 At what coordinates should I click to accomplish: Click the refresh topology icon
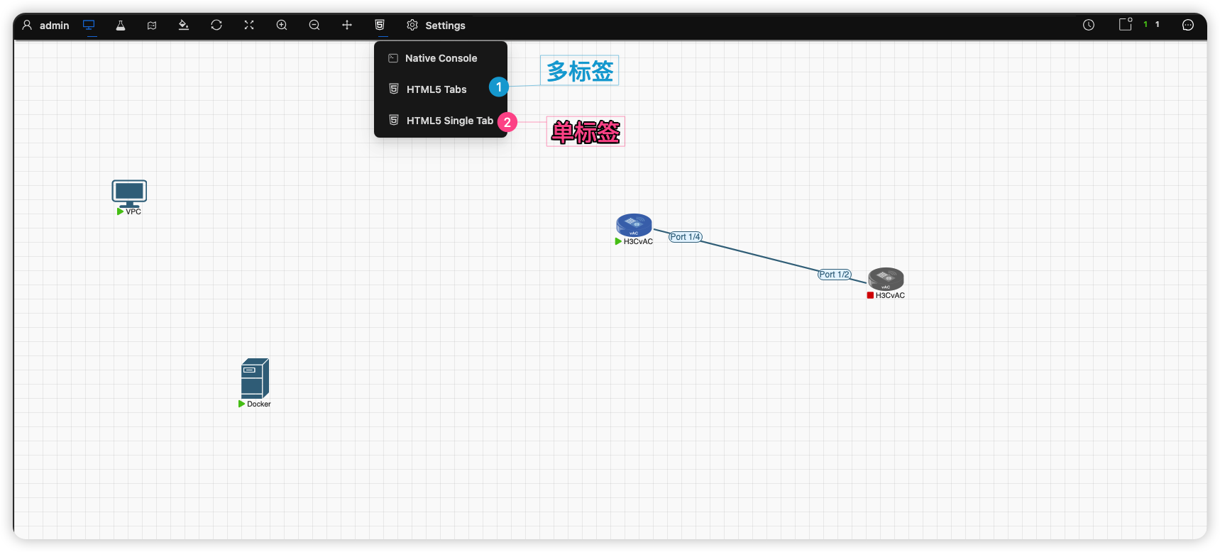[x=216, y=25]
